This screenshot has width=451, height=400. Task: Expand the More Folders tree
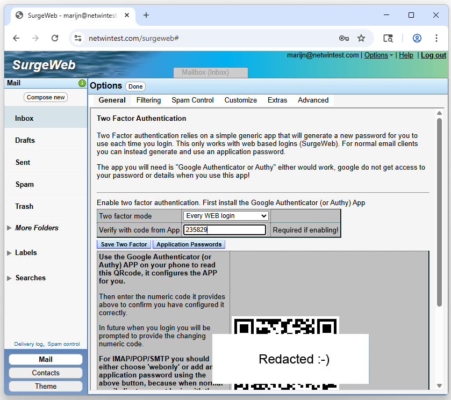coord(9,228)
